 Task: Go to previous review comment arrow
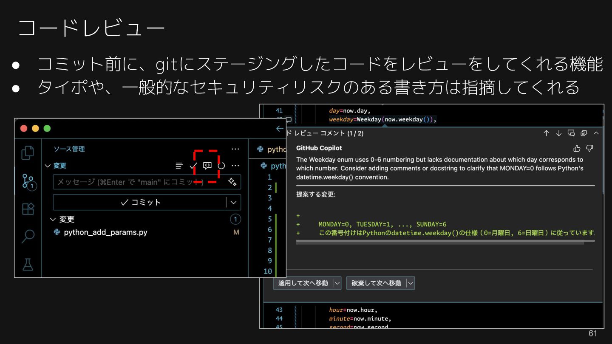pos(547,133)
